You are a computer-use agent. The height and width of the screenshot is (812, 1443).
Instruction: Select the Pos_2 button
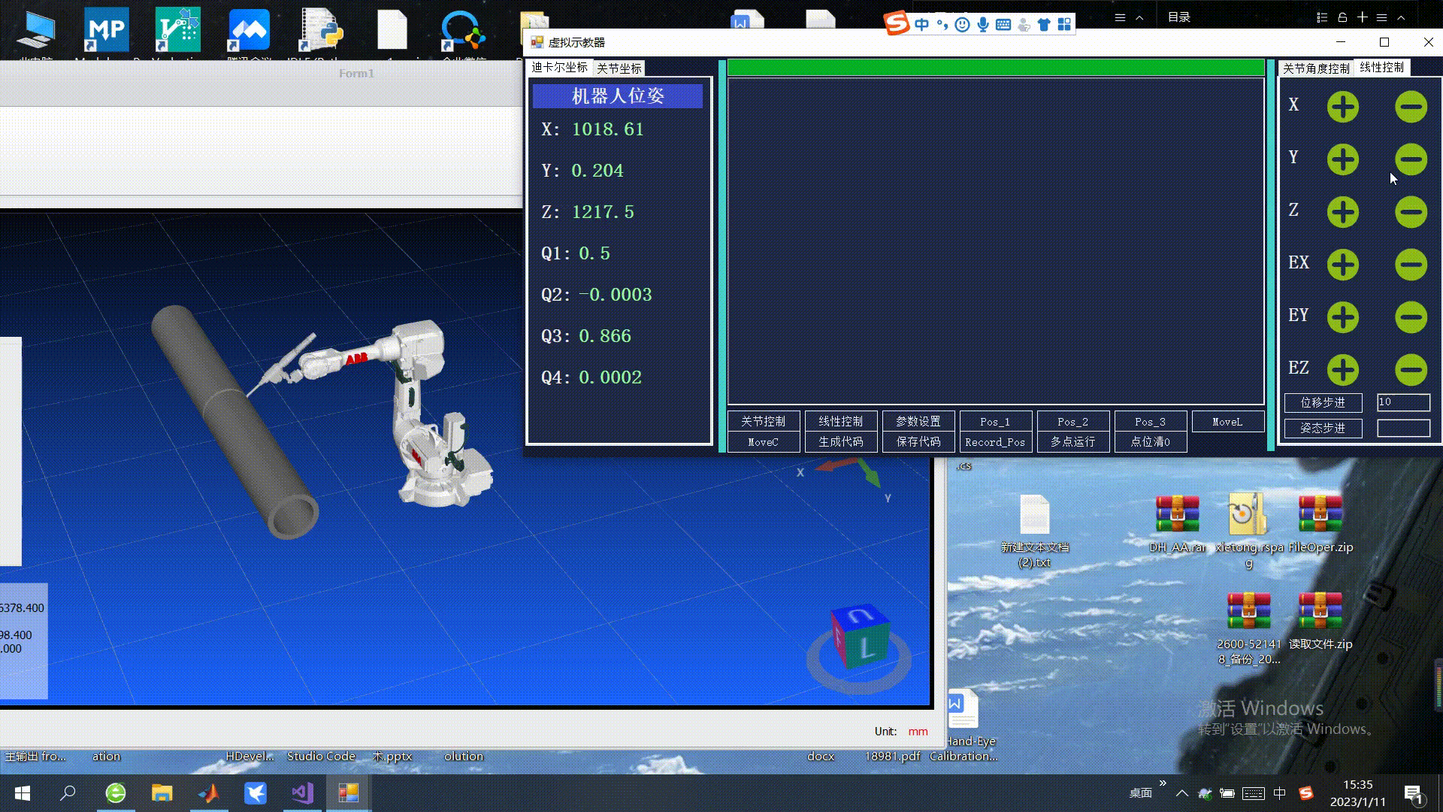[1072, 422]
